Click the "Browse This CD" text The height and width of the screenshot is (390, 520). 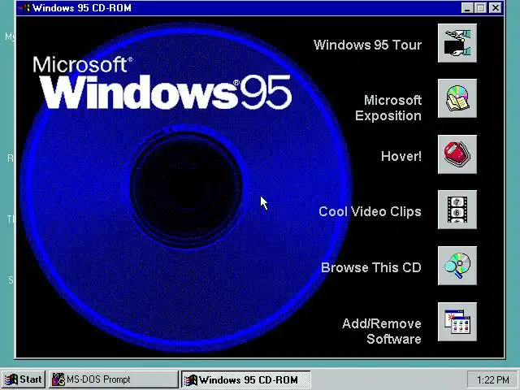click(x=371, y=267)
